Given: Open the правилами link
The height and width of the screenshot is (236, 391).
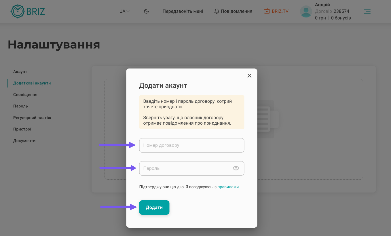Looking at the screenshot, I should point(228,187).
